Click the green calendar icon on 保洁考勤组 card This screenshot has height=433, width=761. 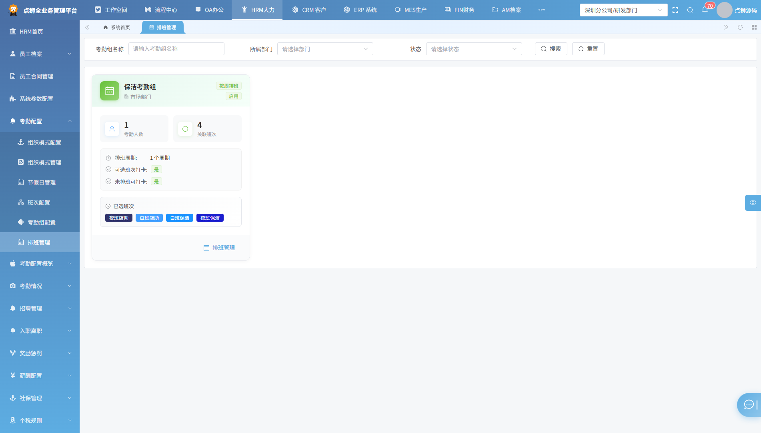[x=110, y=91]
